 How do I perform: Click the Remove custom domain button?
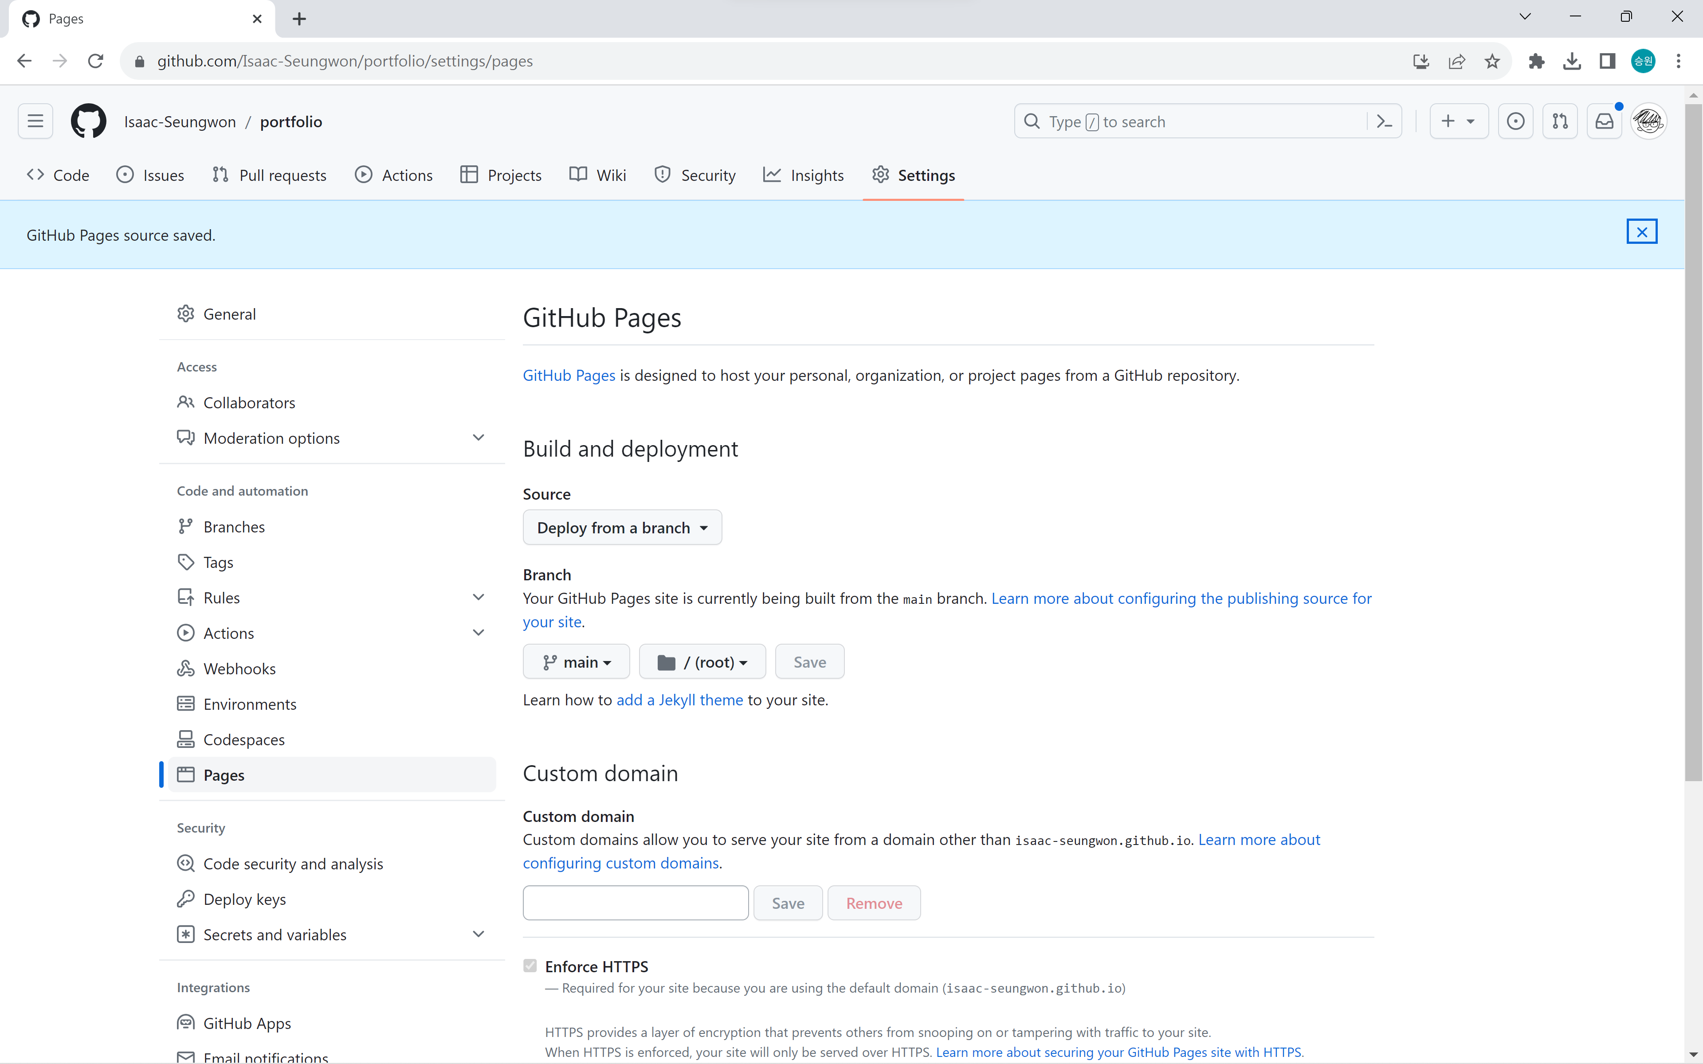[873, 903]
